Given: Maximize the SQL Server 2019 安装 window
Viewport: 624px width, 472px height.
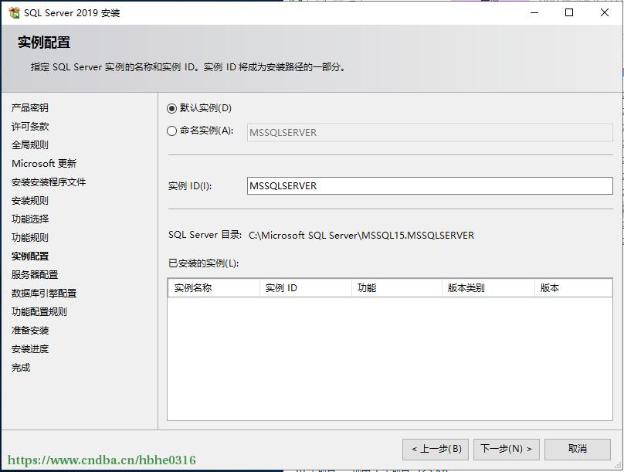Looking at the screenshot, I should (x=569, y=12).
